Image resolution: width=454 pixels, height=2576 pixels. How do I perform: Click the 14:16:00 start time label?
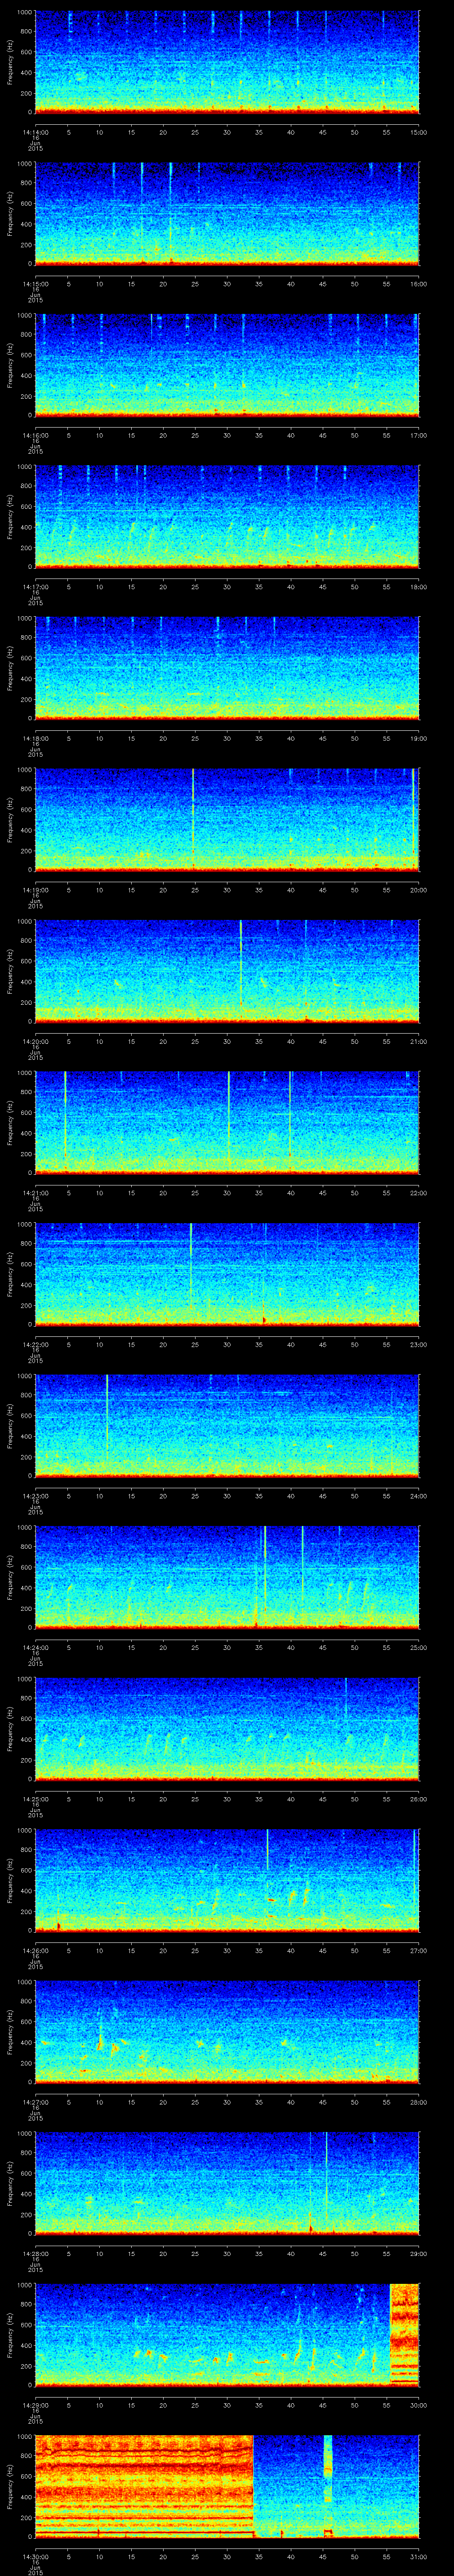(35, 435)
